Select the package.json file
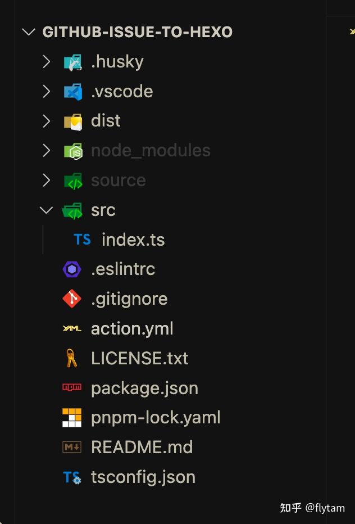Viewport: 355px width, 524px height. 144,388
